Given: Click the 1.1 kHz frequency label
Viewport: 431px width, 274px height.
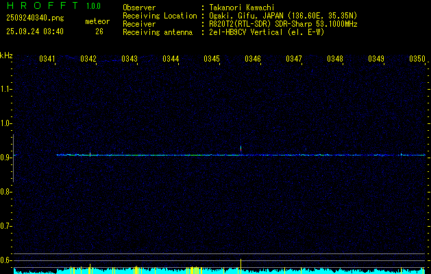Looking at the screenshot, I should (x=5, y=89).
